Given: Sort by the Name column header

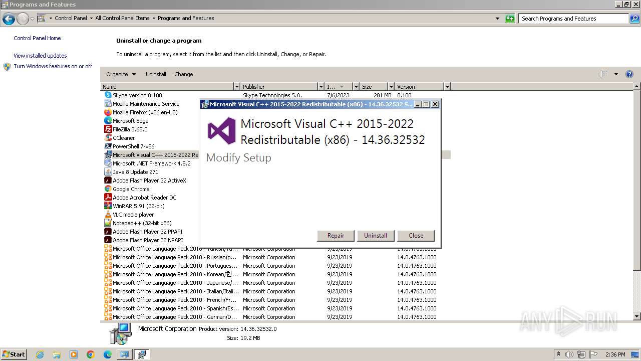Looking at the screenshot, I should (167, 87).
